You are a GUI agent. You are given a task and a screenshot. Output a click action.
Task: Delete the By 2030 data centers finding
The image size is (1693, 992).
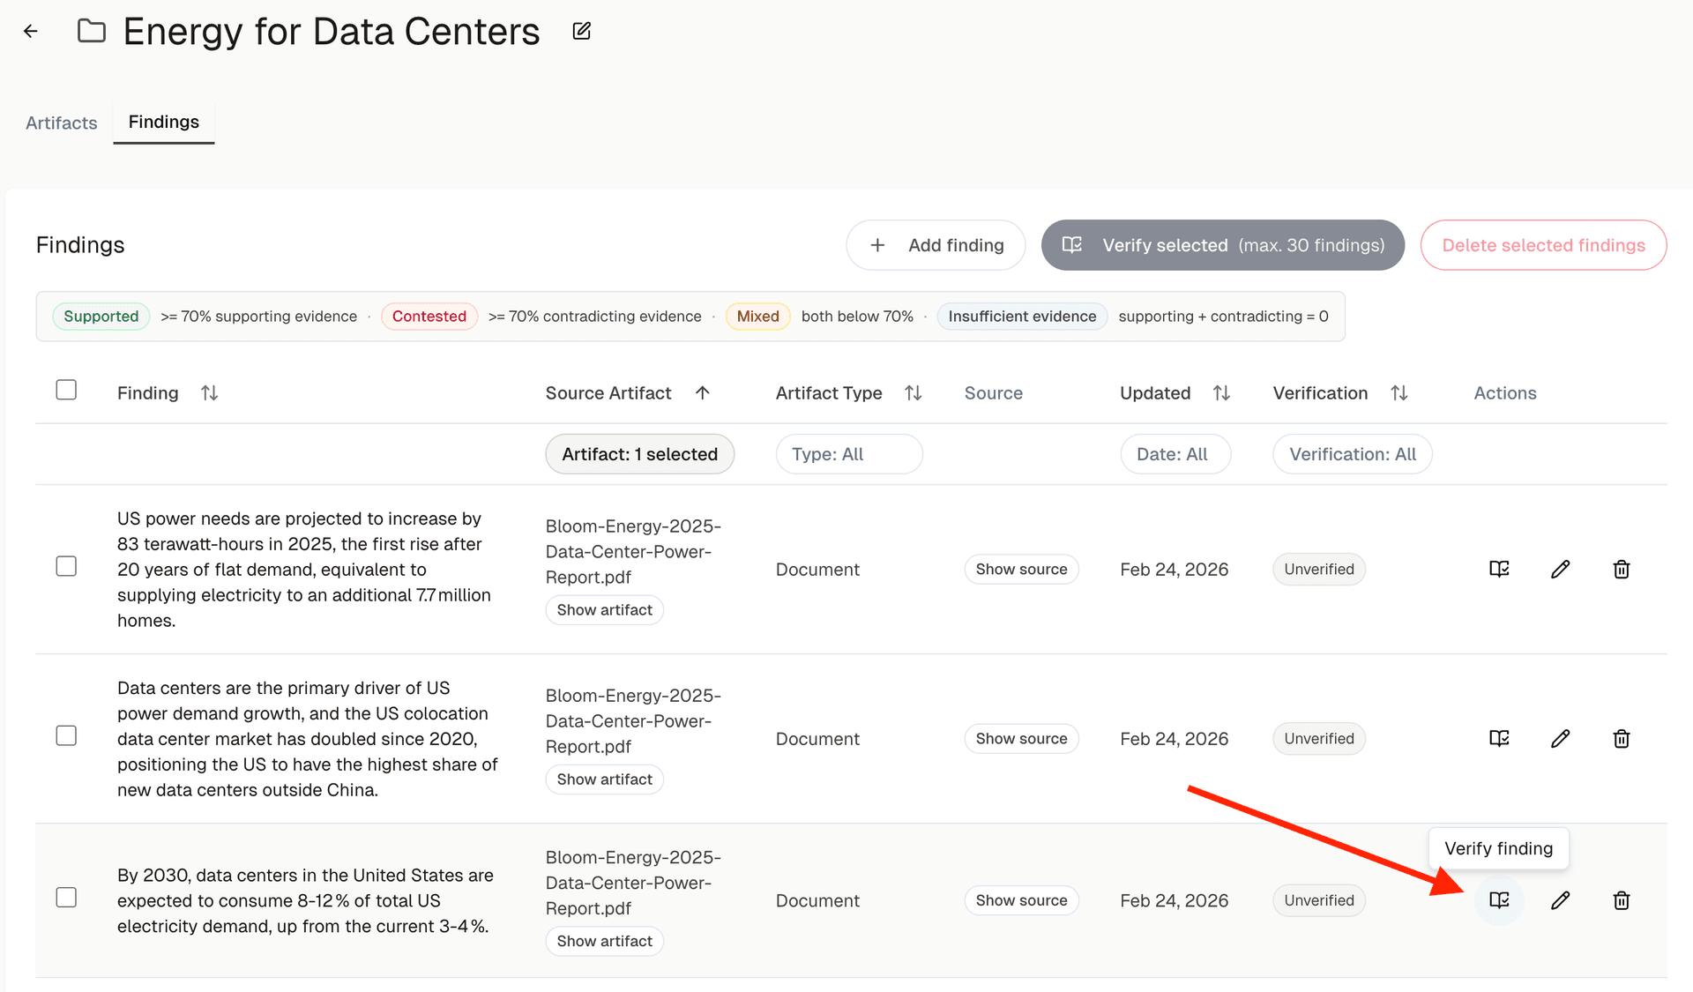pos(1621,900)
